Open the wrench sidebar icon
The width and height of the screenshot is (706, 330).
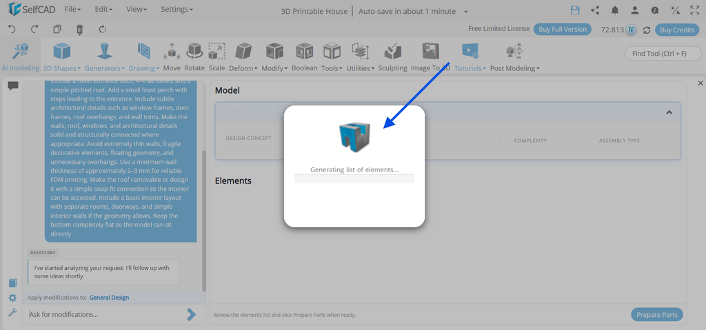pos(12,313)
